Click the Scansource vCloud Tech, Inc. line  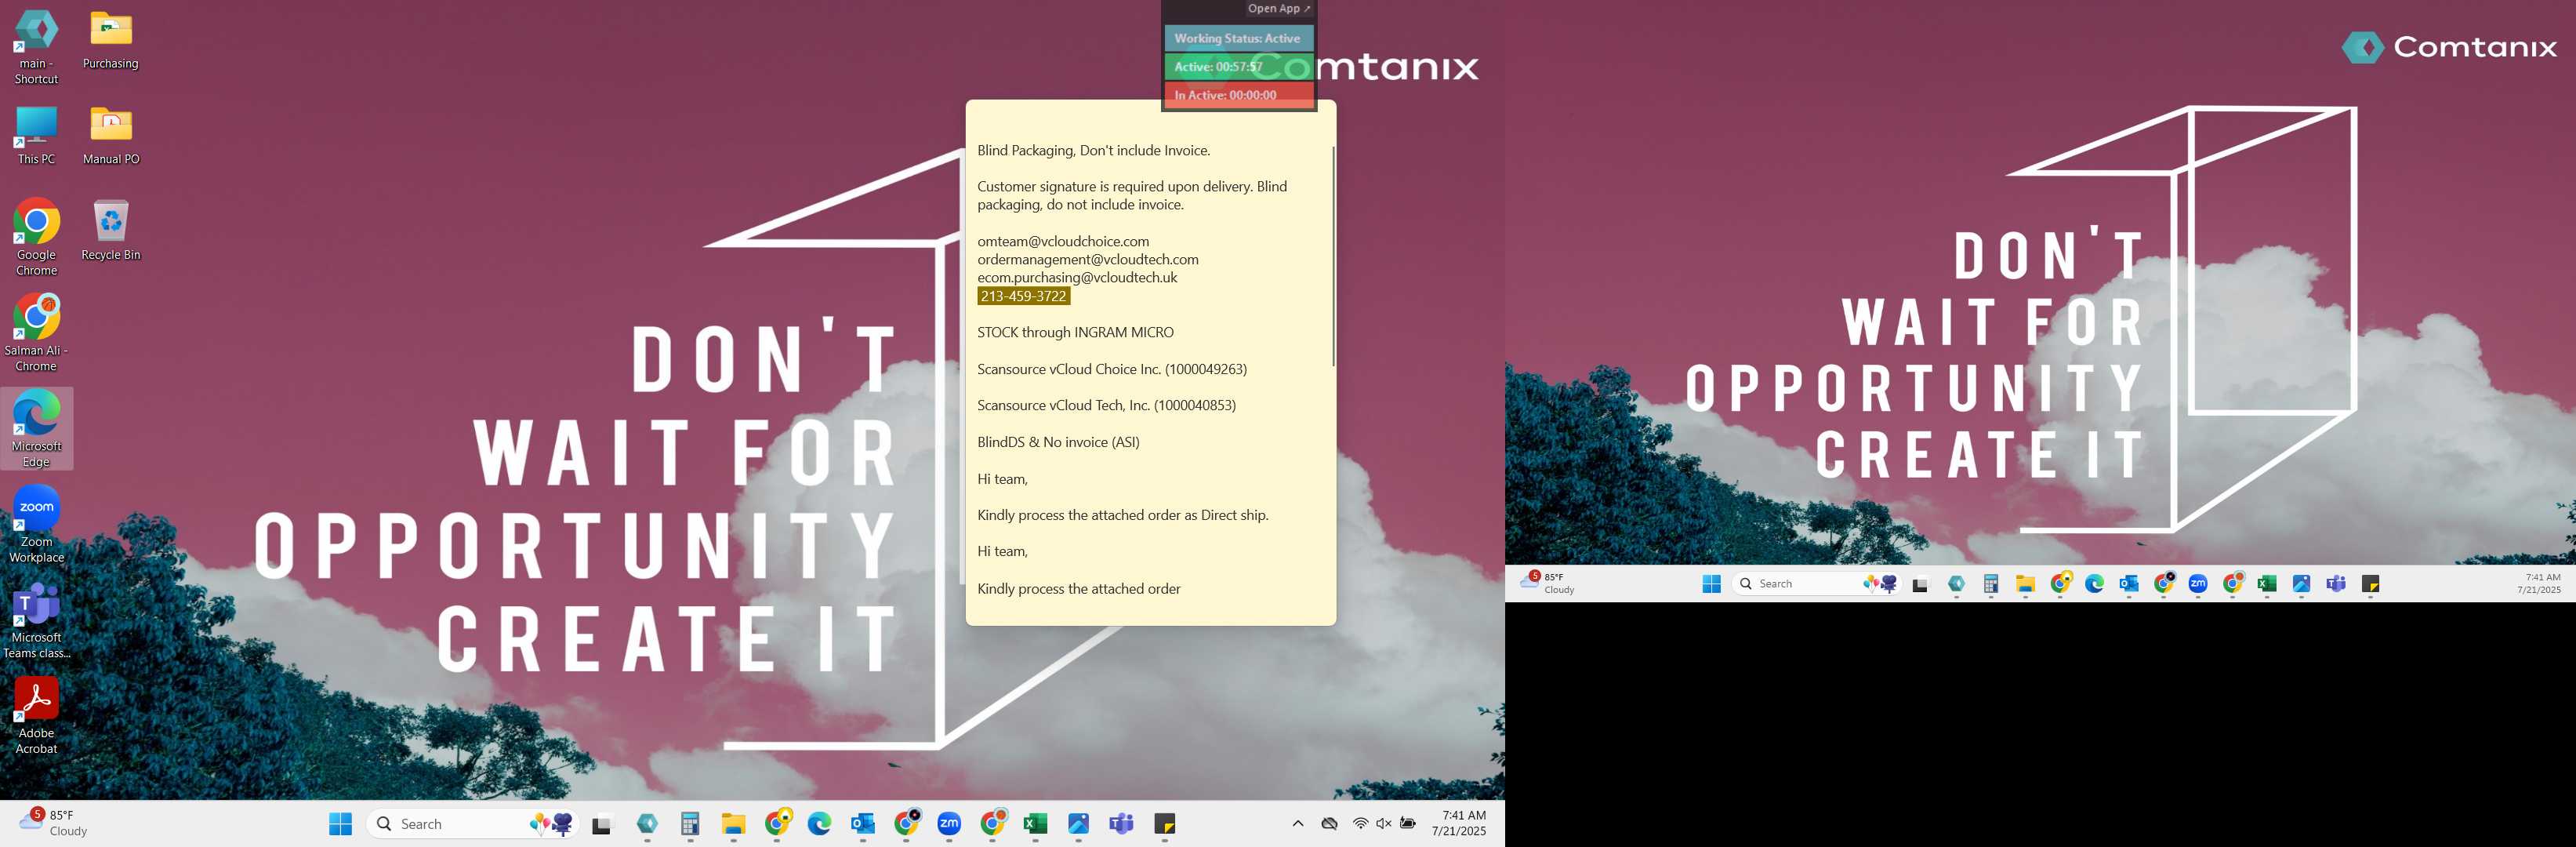coord(1106,405)
